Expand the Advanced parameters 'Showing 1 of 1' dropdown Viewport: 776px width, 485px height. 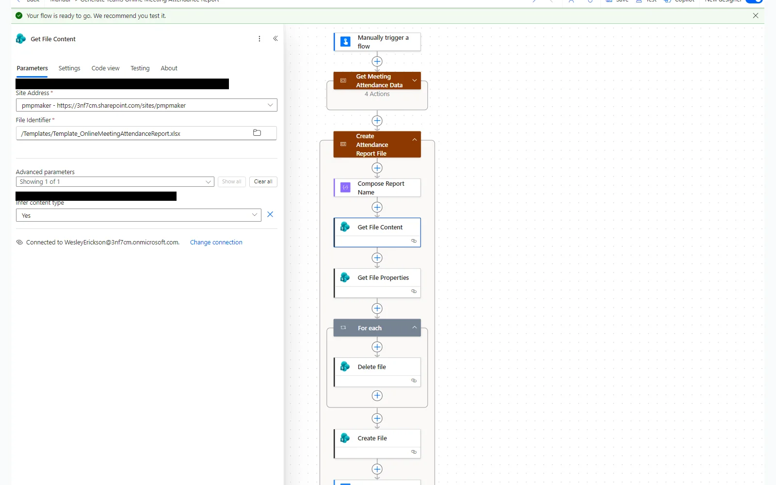click(115, 182)
